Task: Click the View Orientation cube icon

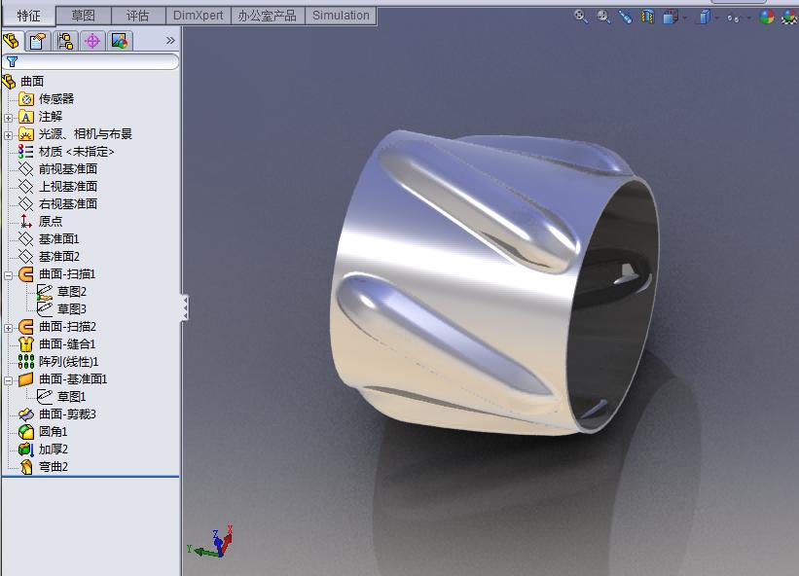Action: tap(671, 17)
